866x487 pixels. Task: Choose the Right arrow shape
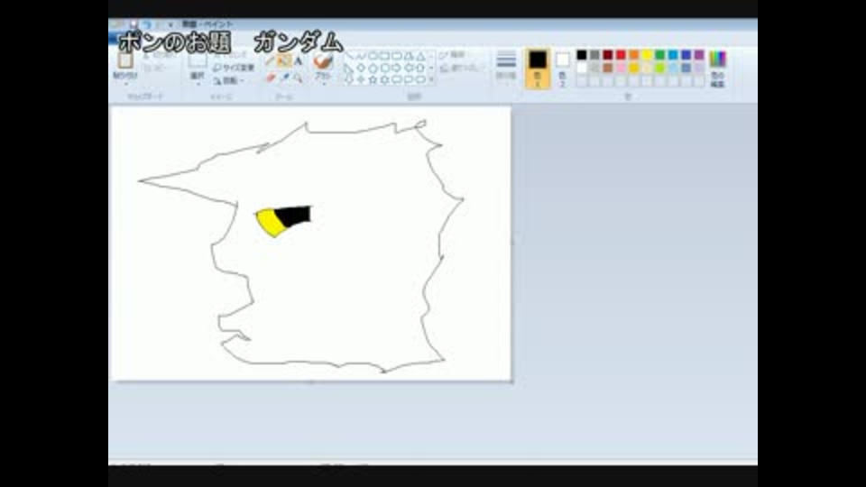pos(397,68)
